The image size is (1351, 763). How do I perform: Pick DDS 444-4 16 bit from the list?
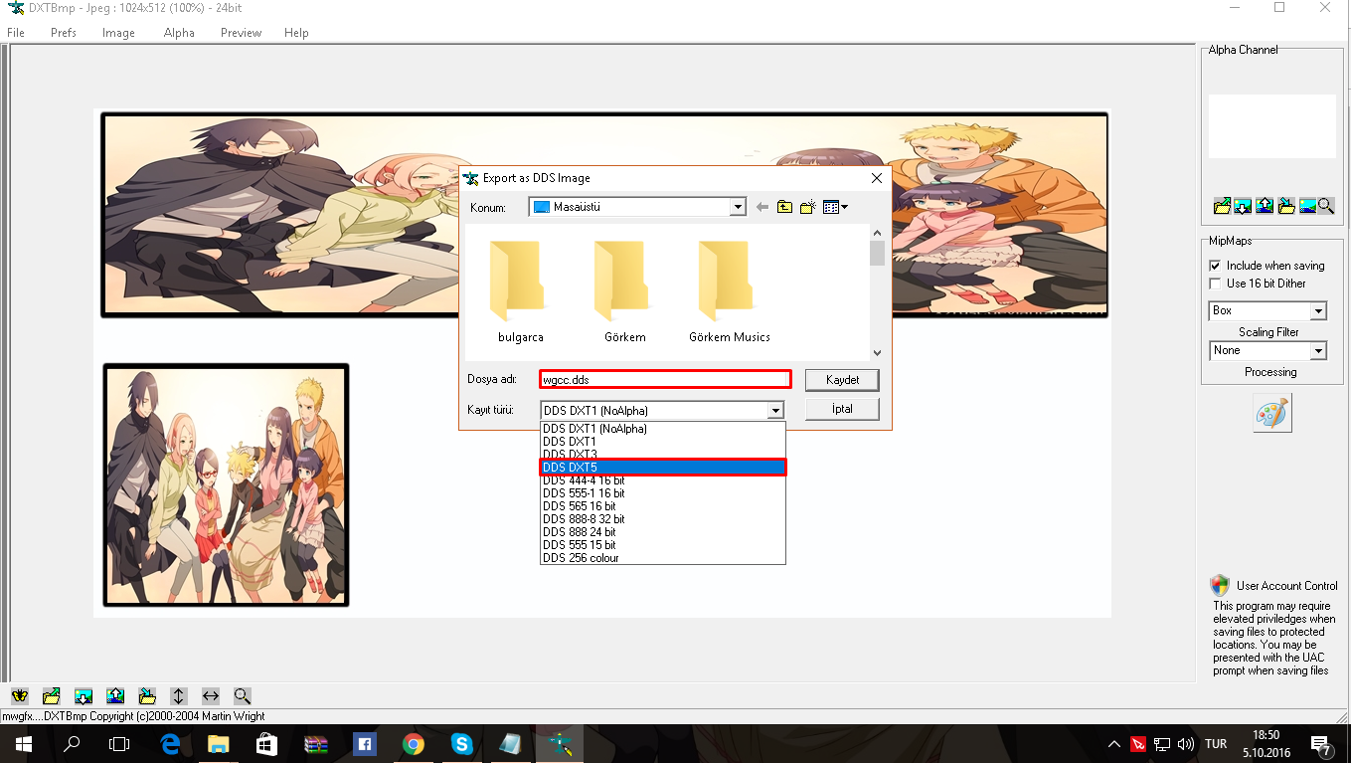[663, 480]
